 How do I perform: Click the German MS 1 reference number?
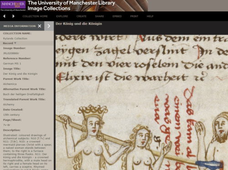12,63
